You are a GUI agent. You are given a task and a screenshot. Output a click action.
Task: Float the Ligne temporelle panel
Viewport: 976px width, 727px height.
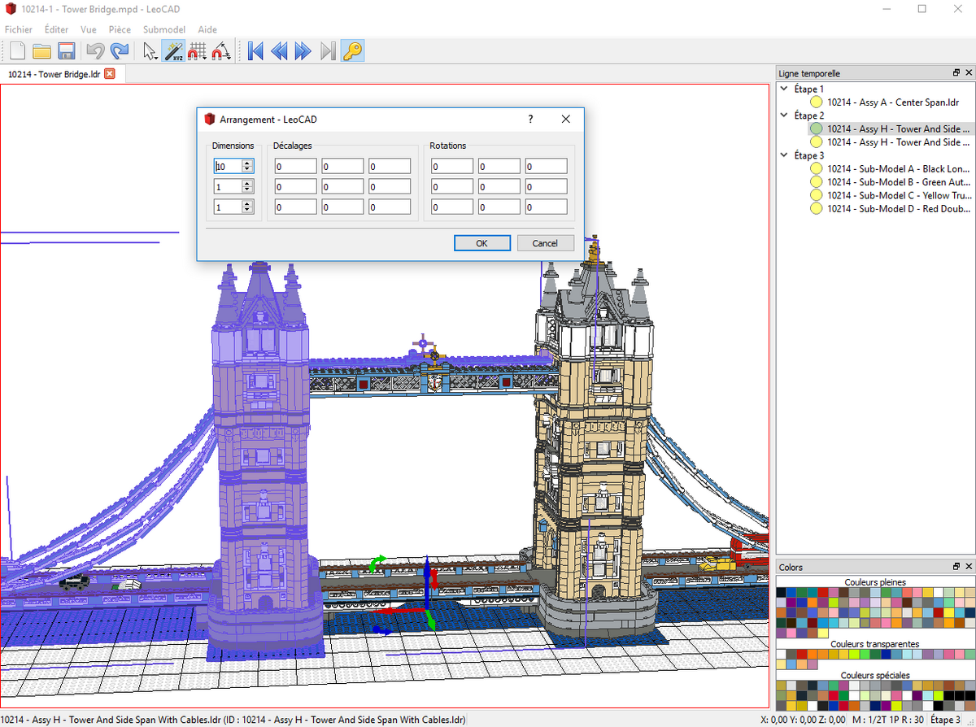[x=956, y=73]
